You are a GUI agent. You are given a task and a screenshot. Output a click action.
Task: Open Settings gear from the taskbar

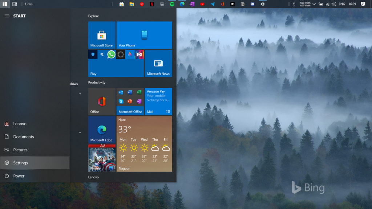[263, 4]
